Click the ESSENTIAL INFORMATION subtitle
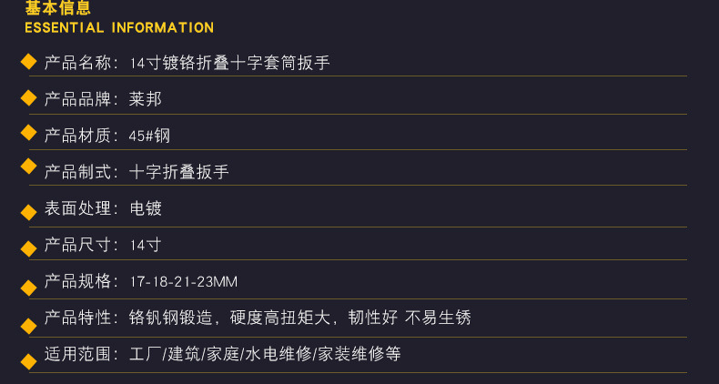 [x=119, y=27]
